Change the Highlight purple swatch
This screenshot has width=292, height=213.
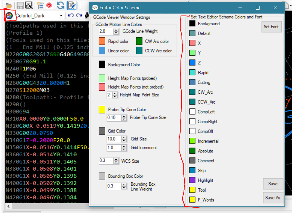(x=192, y=180)
